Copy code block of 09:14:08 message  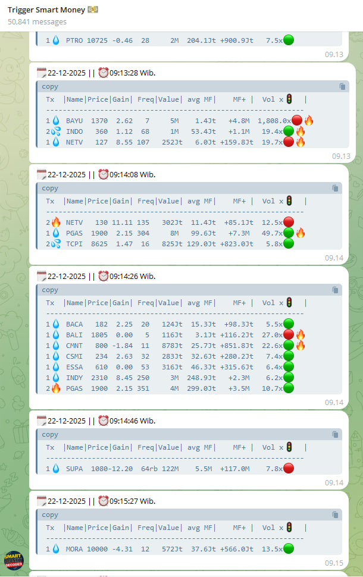(336, 189)
